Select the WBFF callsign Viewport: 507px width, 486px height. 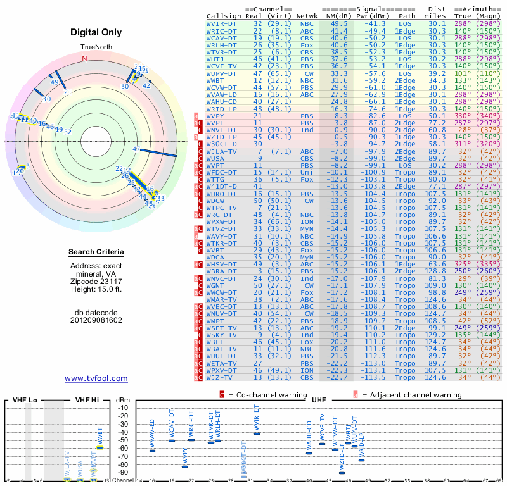(215, 342)
